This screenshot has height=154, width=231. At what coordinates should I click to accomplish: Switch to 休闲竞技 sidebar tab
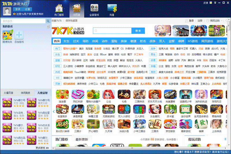pyautogui.click(x=25, y=93)
